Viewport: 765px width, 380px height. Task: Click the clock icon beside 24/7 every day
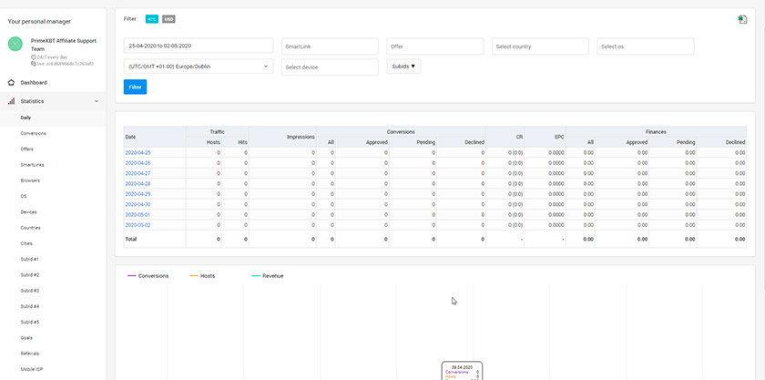click(33, 57)
